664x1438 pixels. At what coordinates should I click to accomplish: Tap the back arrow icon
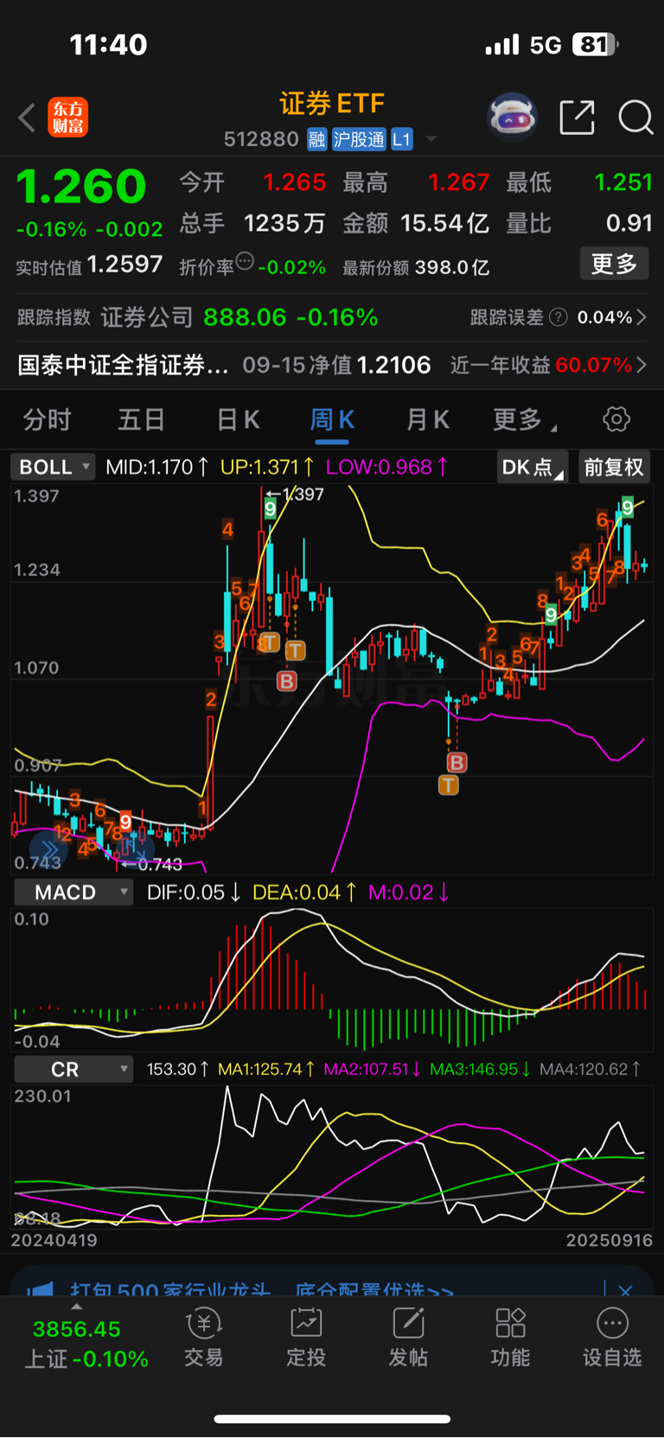click(x=27, y=118)
